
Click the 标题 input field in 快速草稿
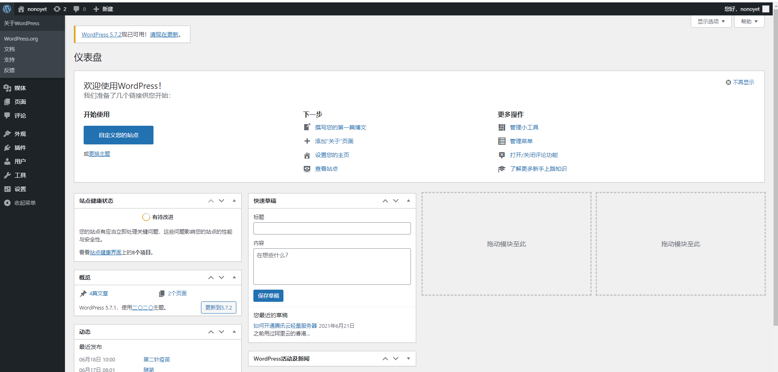click(332, 228)
